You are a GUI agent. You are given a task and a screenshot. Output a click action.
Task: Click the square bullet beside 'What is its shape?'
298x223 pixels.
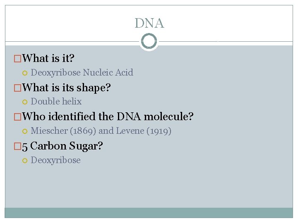[17, 88]
